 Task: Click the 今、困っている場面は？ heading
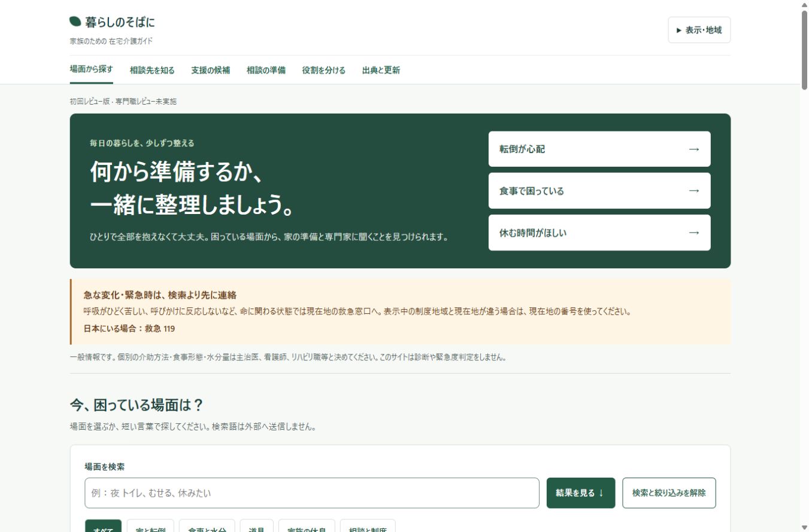click(x=137, y=405)
